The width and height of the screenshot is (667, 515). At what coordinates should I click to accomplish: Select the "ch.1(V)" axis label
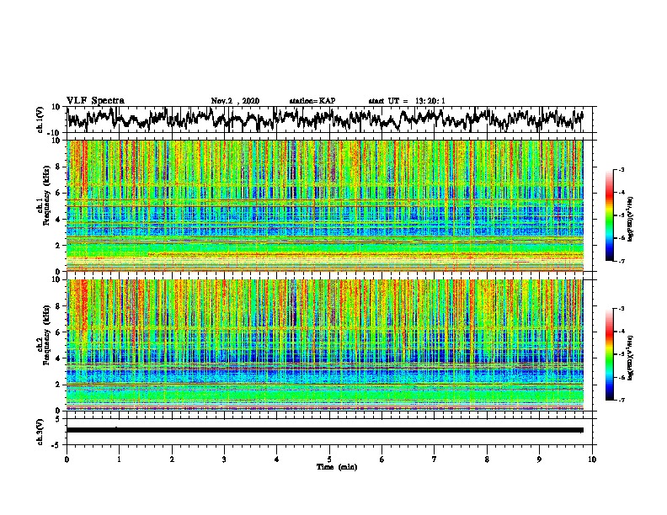[x=40, y=119]
